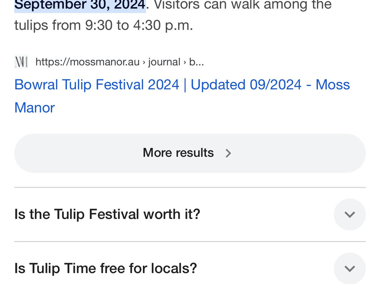Open the 'Is the Tulip Festival worth it?' question
The height and width of the screenshot is (284, 380).
(107, 214)
